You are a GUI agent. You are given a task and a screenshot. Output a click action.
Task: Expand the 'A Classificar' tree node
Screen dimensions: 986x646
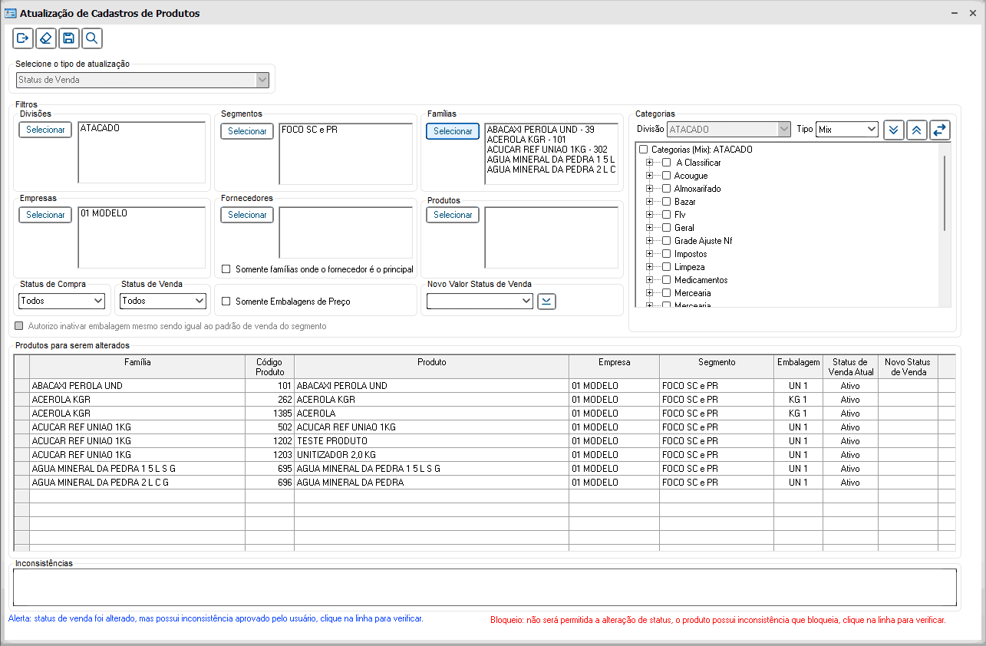pyautogui.click(x=650, y=163)
